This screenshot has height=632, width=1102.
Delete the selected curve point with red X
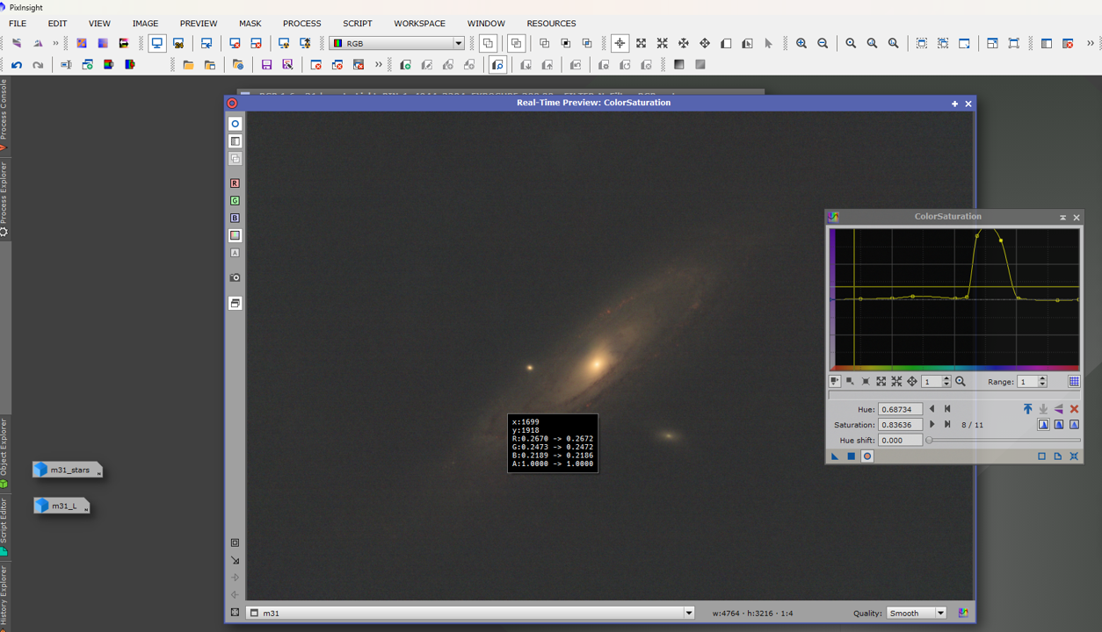point(1074,409)
